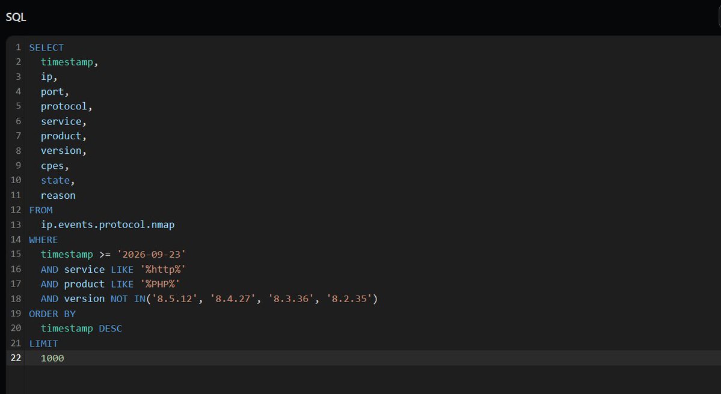
Task: Click ORDER BY keyword on line 19
Action: (x=52, y=314)
